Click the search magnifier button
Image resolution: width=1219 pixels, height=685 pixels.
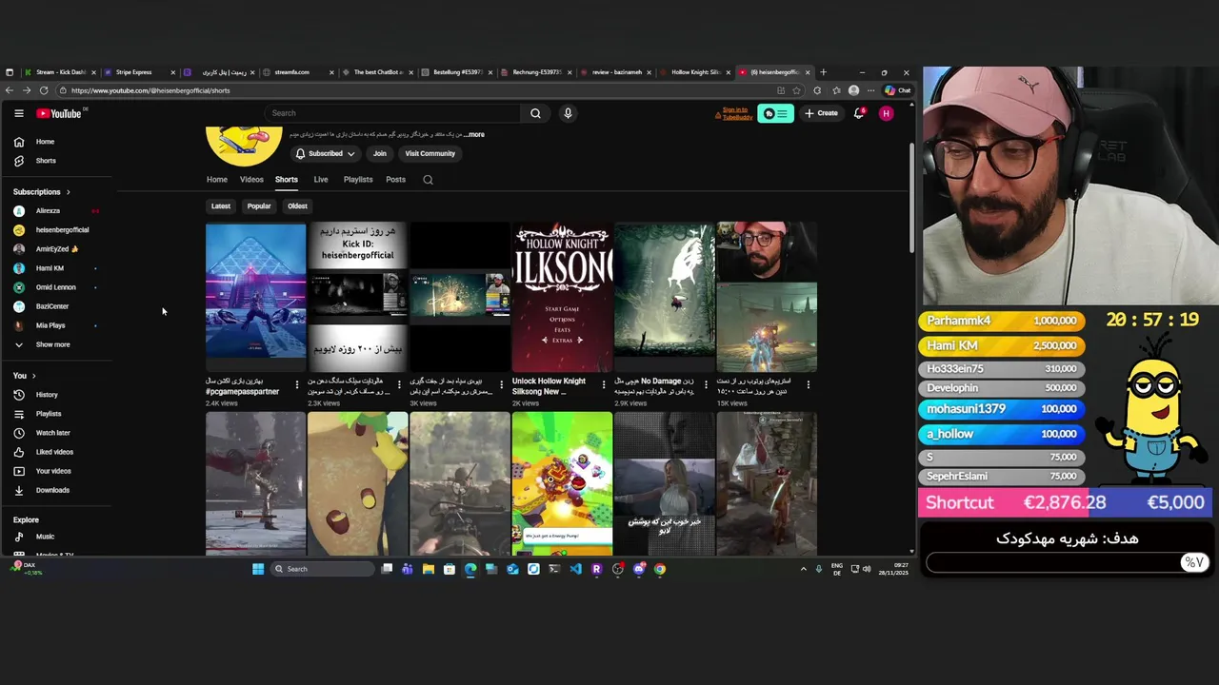(535, 113)
